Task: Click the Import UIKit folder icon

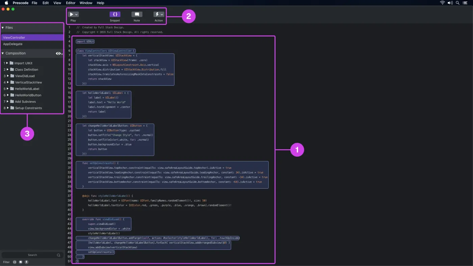Action: (11, 63)
